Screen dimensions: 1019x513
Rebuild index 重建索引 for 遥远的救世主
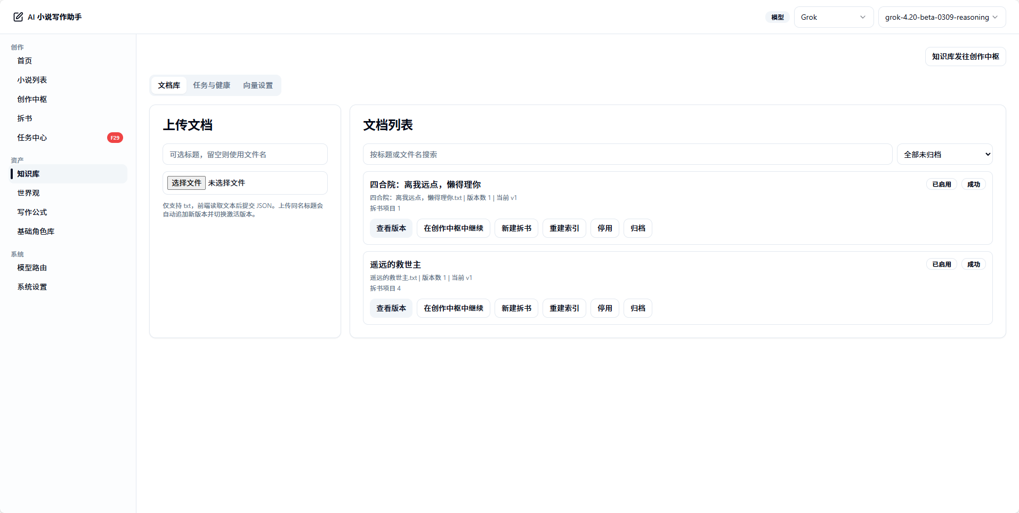pyautogui.click(x=563, y=308)
